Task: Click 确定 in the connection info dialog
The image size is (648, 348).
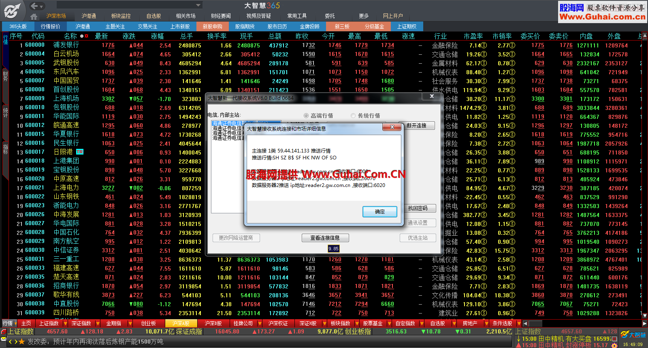Action: (379, 212)
